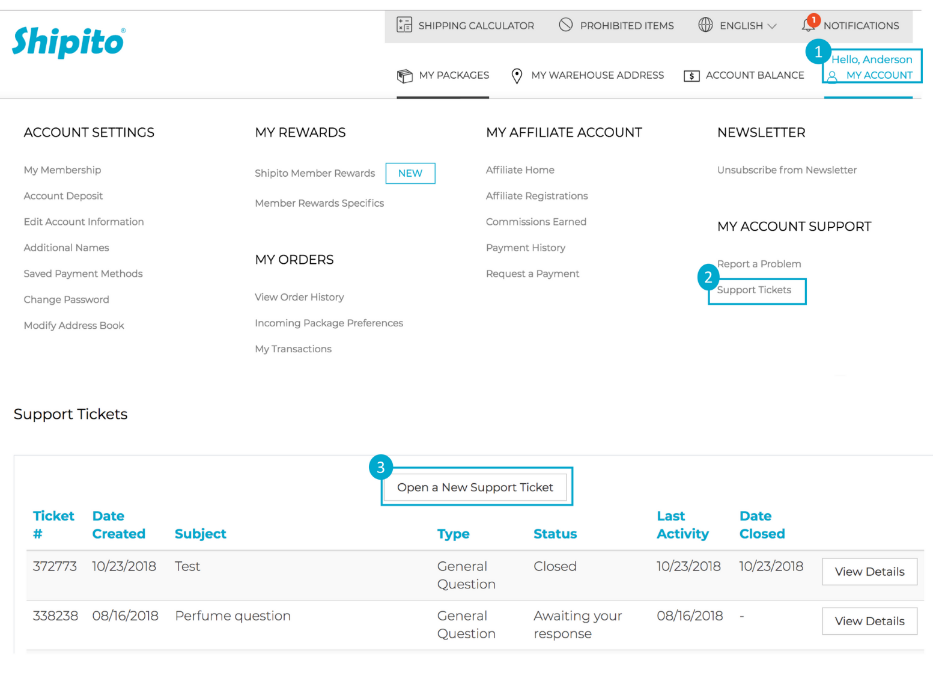
Task: Expand the English language dropdown arrow
Action: tap(772, 26)
